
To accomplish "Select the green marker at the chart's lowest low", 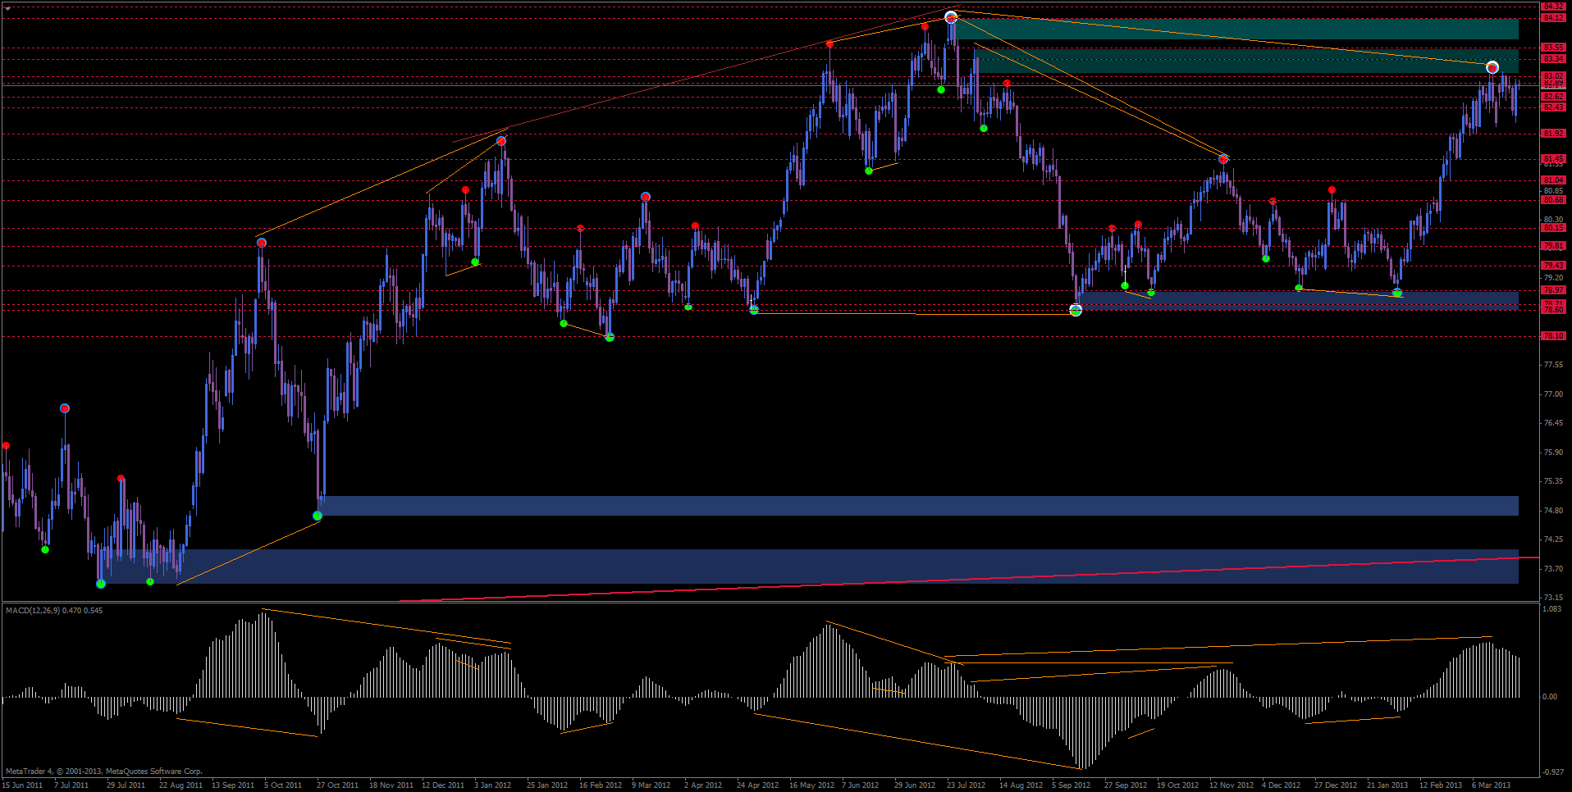I will tap(101, 584).
